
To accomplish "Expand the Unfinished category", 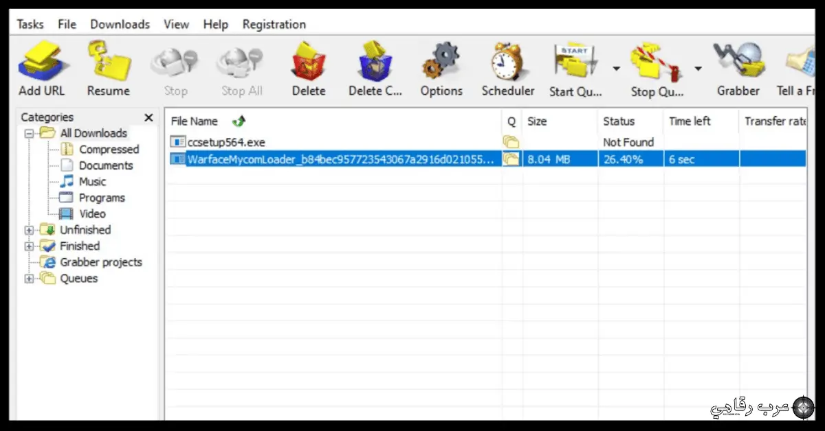I will (30, 231).
